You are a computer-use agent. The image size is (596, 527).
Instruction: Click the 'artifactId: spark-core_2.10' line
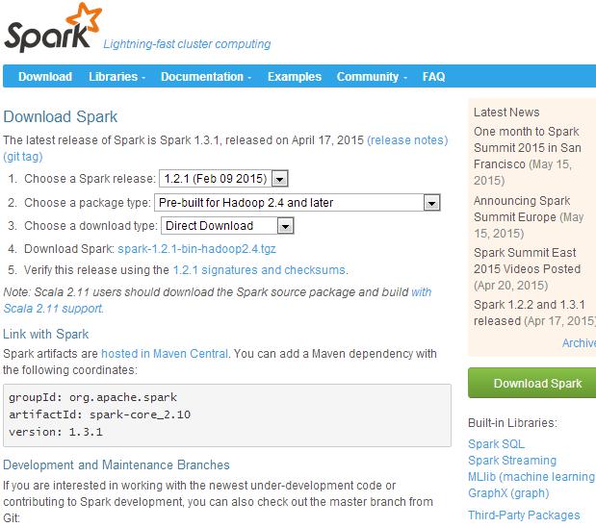tap(99, 414)
